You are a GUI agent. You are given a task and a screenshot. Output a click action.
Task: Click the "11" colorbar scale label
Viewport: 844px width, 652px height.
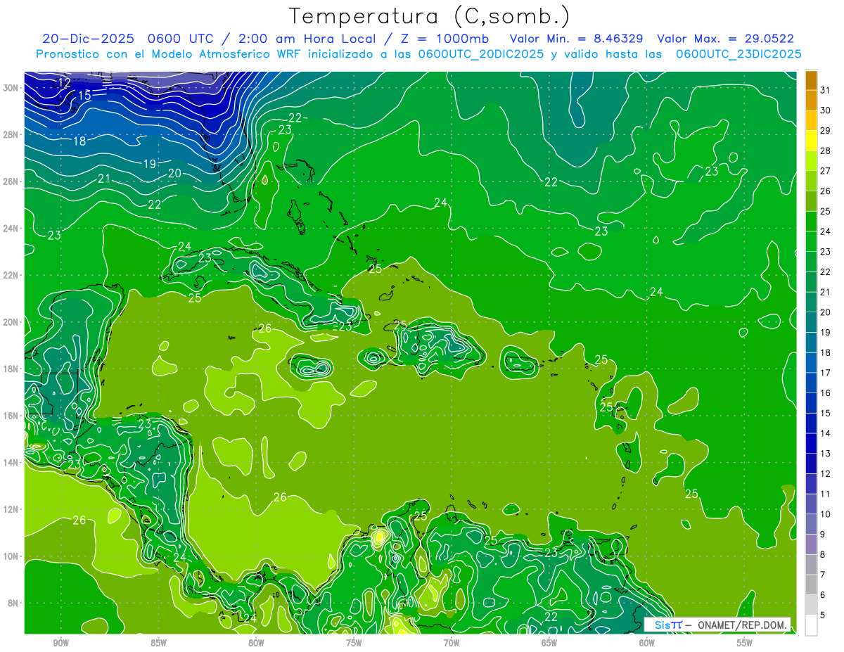pos(826,494)
